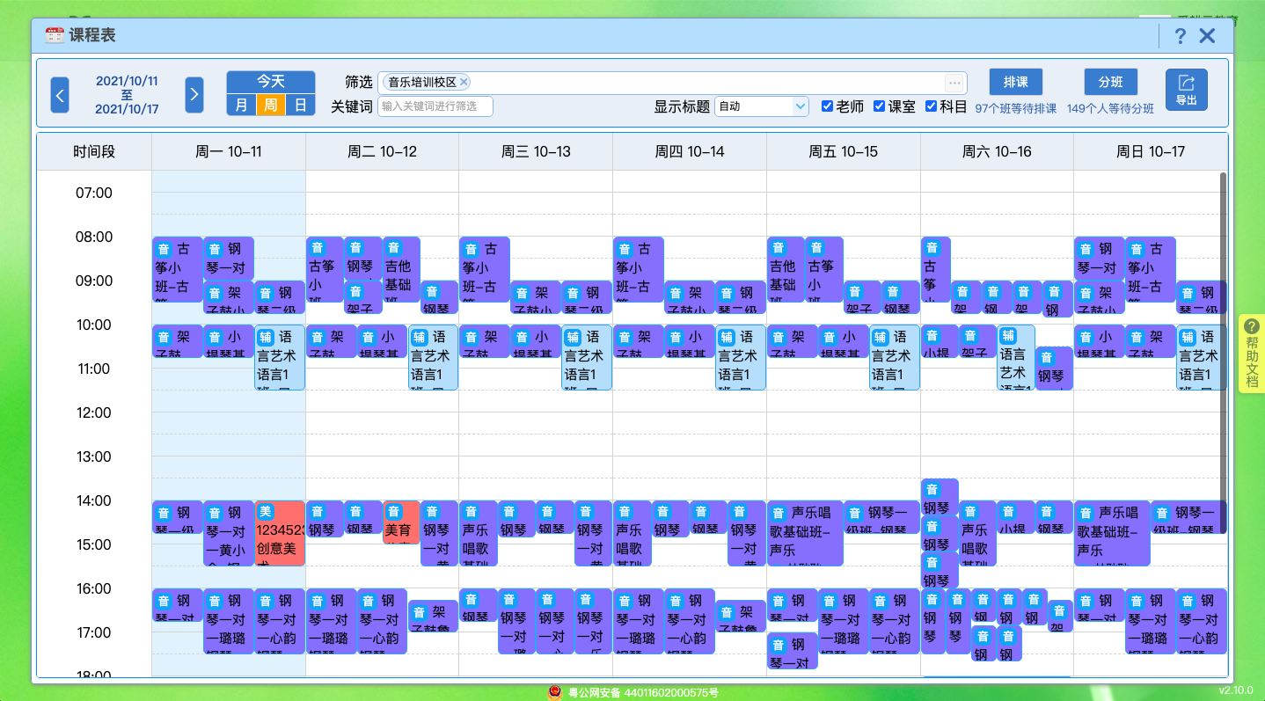The height and width of the screenshot is (701, 1265).
Task: Click the right arrow to view next week
Action: pos(194,94)
